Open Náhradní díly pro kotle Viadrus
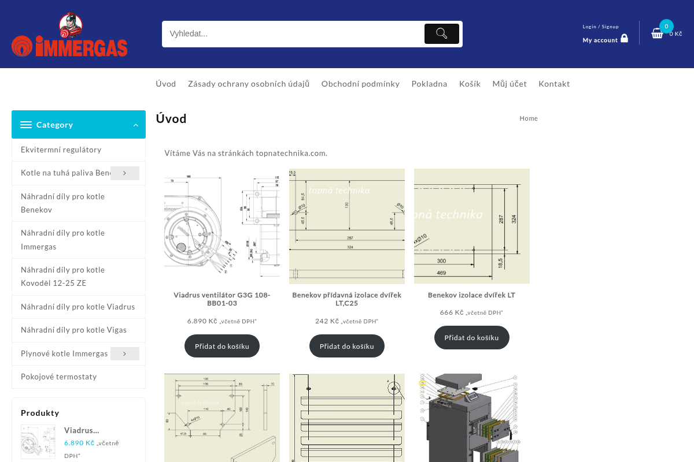The height and width of the screenshot is (462, 694). 78,307
